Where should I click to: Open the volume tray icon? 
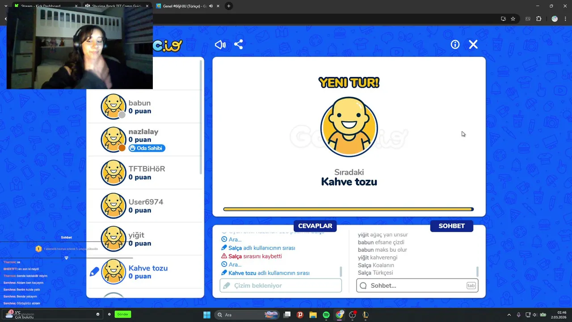click(x=535, y=315)
